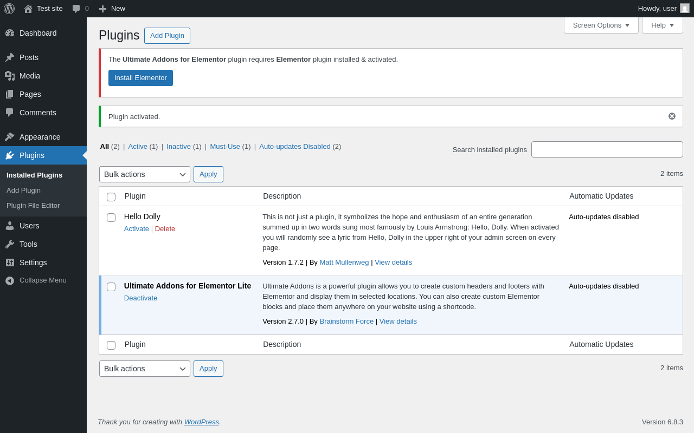
Task: Dismiss the Plugin activated notice
Action: 672,116
